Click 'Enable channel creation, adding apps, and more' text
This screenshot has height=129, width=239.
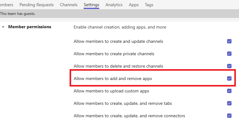click(120, 27)
